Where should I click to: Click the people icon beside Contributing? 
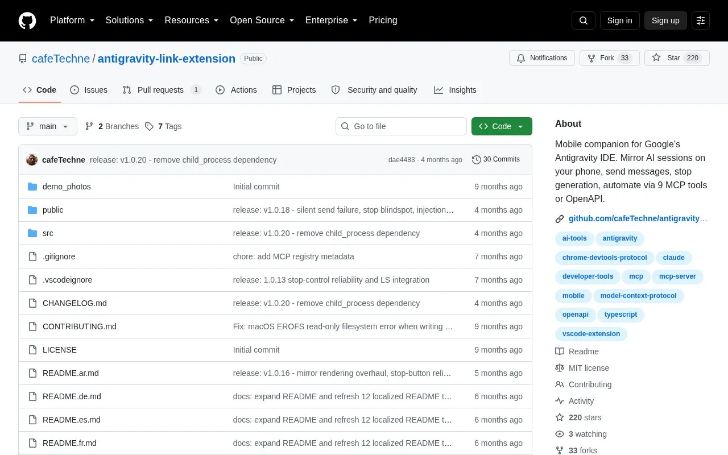pyautogui.click(x=560, y=384)
